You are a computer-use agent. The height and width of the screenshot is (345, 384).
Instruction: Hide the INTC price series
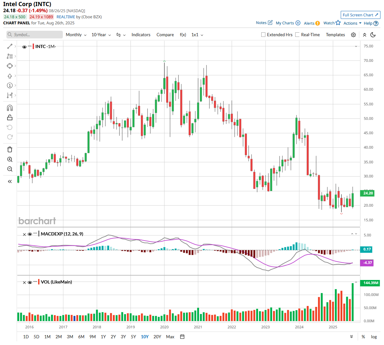24,47
